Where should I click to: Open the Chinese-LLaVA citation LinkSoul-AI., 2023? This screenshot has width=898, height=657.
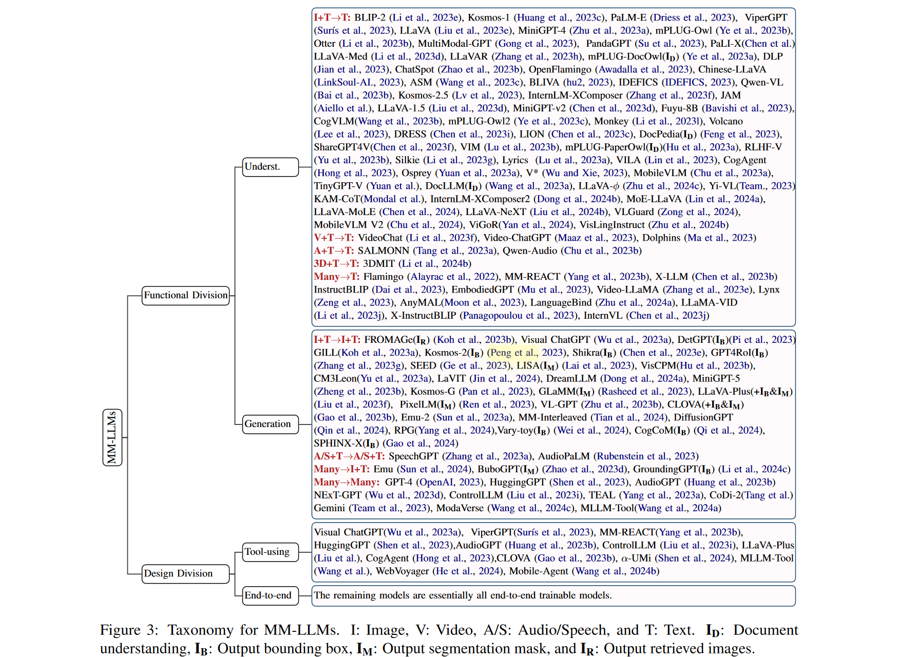pos(359,82)
